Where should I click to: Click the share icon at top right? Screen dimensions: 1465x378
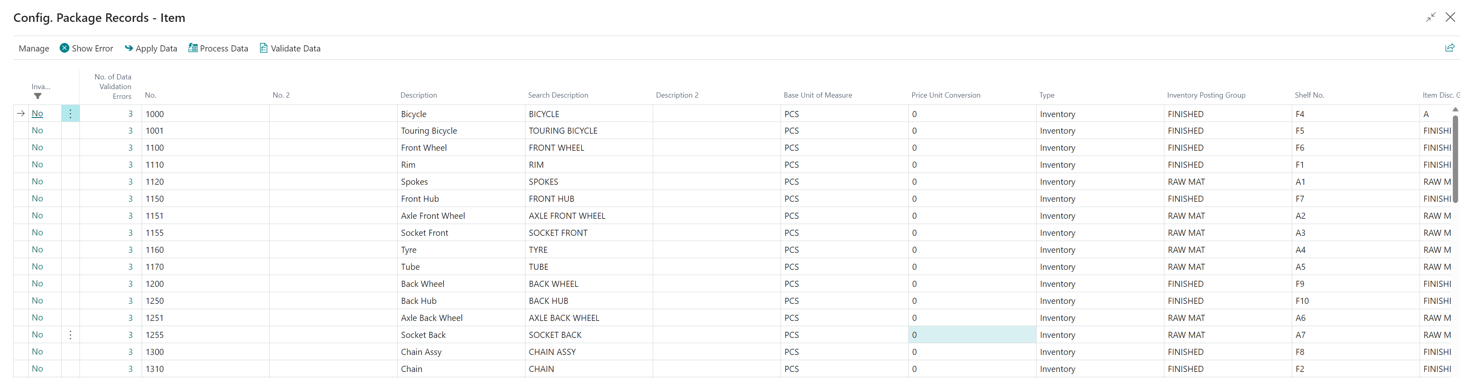[1449, 48]
